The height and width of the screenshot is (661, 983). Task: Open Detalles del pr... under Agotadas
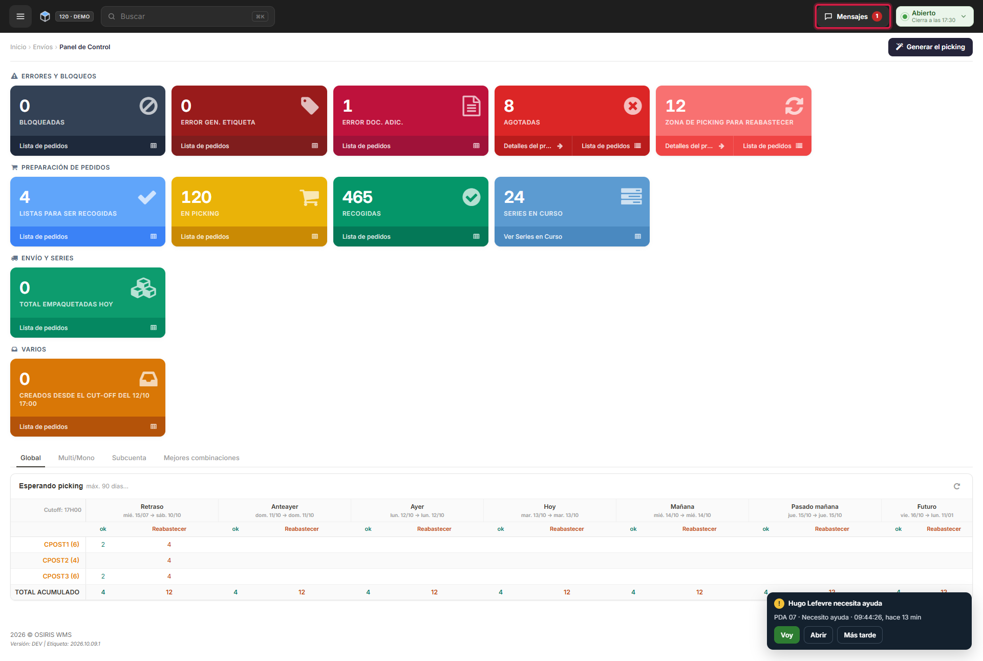533,146
